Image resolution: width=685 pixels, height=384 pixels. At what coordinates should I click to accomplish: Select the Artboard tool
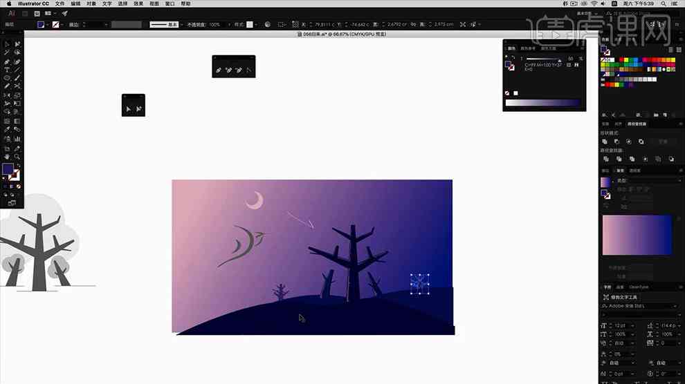(x=7, y=148)
